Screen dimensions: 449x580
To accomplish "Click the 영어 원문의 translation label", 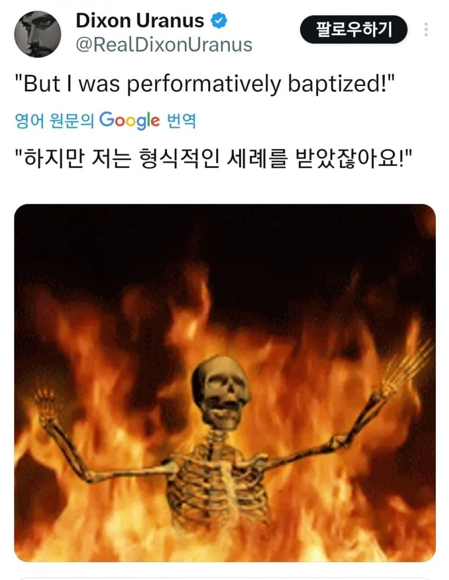I will click(54, 121).
